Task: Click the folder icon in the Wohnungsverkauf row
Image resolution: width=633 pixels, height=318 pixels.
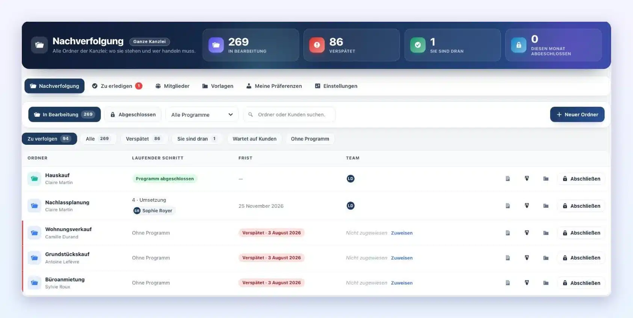Action: (x=546, y=232)
